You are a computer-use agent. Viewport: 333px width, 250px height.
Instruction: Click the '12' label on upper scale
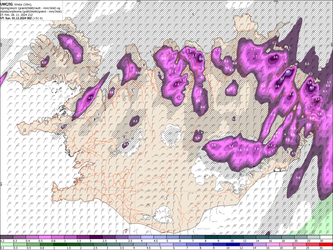coord(245,241)
